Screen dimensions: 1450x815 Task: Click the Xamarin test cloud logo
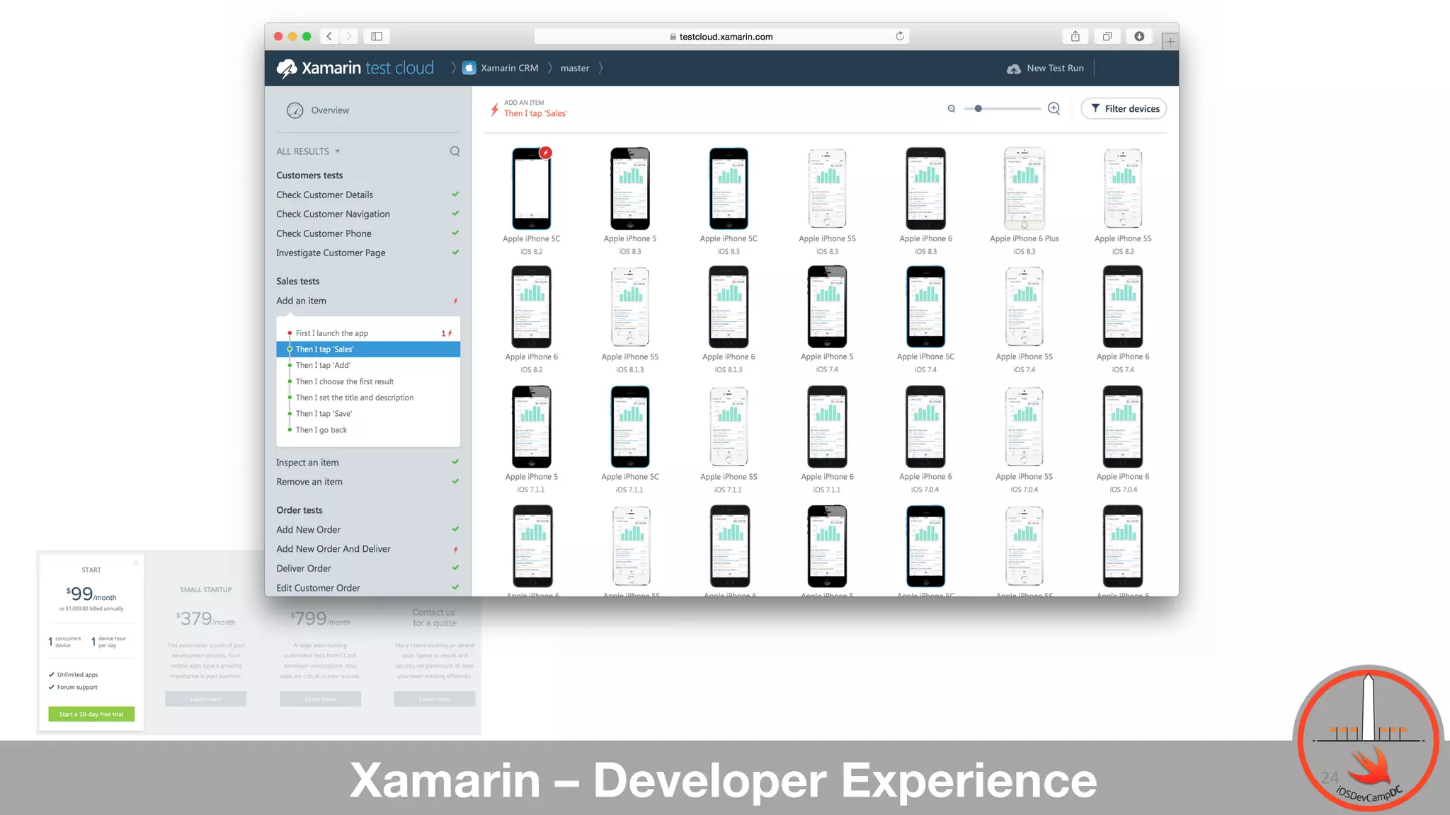tap(355, 68)
